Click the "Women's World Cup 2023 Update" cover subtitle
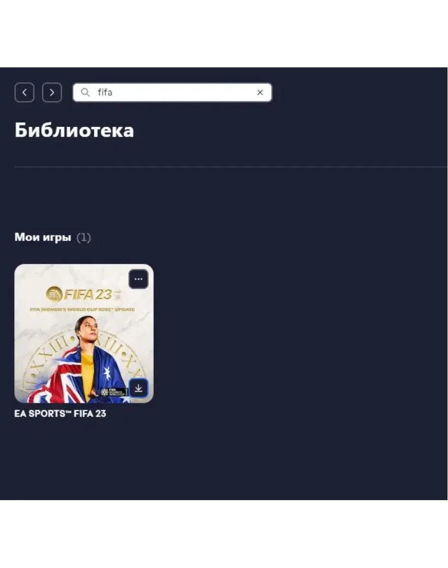This screenshot has width=448, height=568. click(x=82, y=309)
